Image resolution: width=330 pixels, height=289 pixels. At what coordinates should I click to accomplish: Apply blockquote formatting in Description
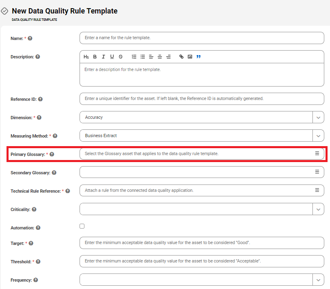[199, 57]
